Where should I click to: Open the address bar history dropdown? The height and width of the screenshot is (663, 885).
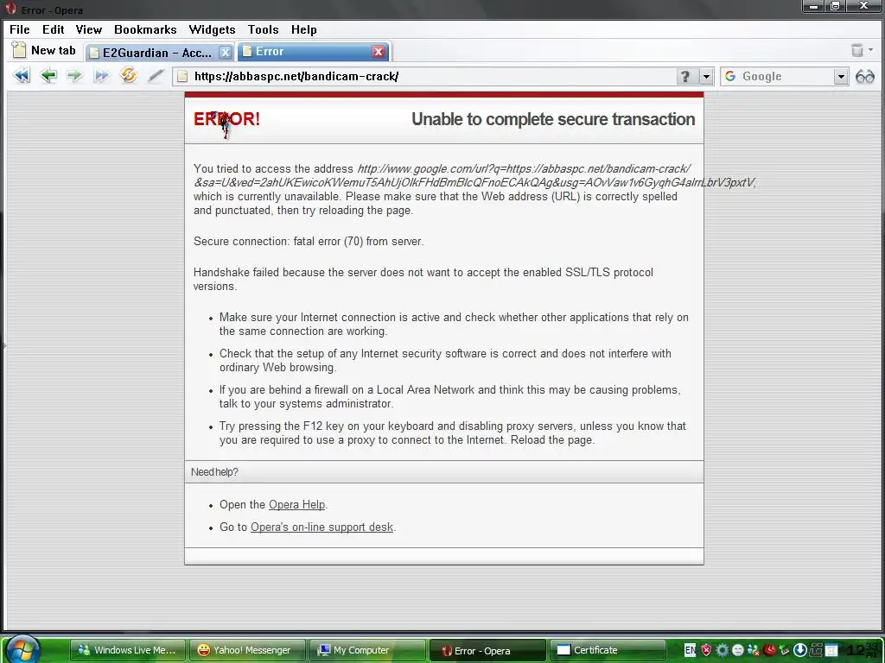point(707,77)
